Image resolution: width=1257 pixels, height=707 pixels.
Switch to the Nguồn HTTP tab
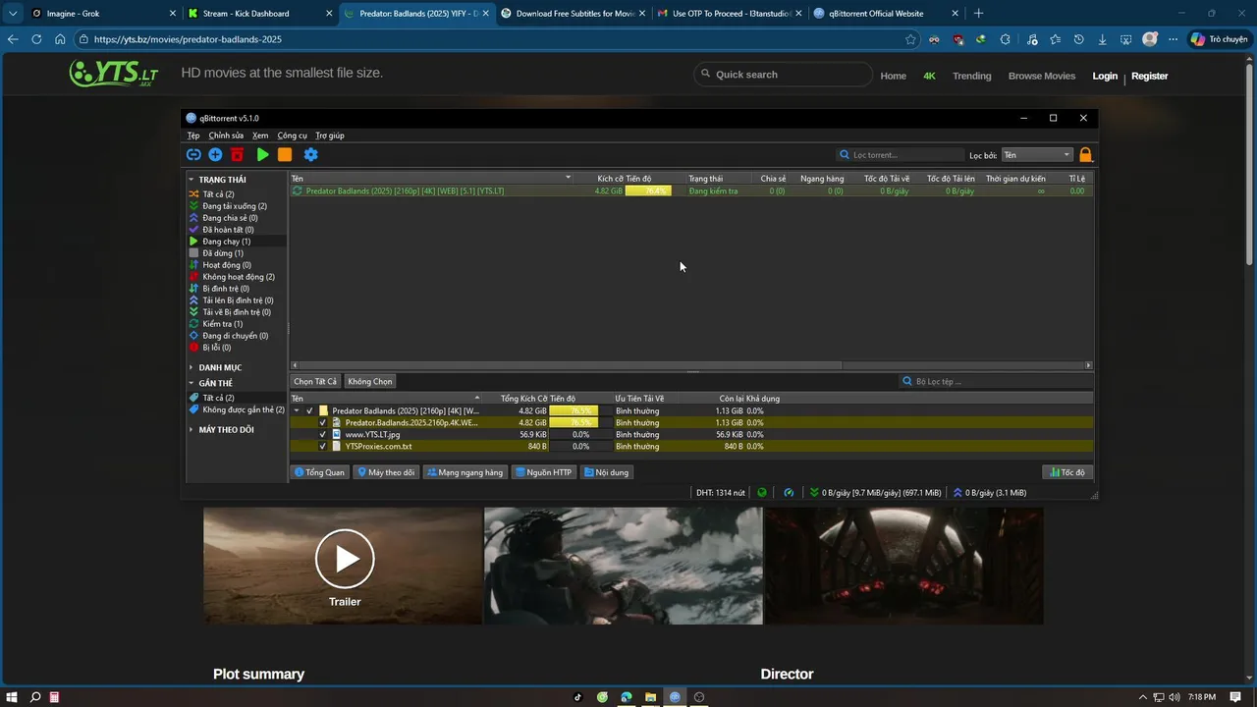(544, 472)
